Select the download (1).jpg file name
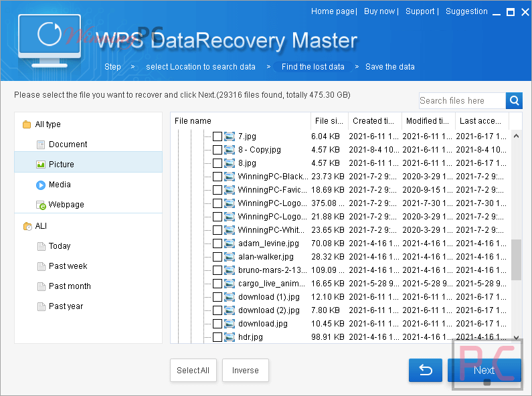 pos(269,297)
